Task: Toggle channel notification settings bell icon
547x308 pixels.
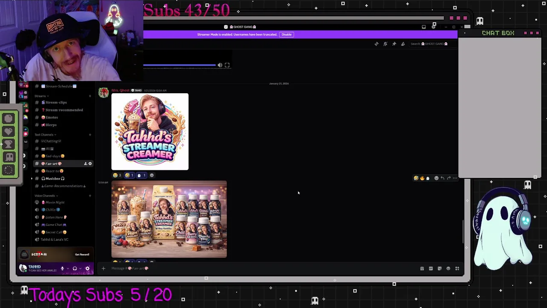Action: point(385,44)
